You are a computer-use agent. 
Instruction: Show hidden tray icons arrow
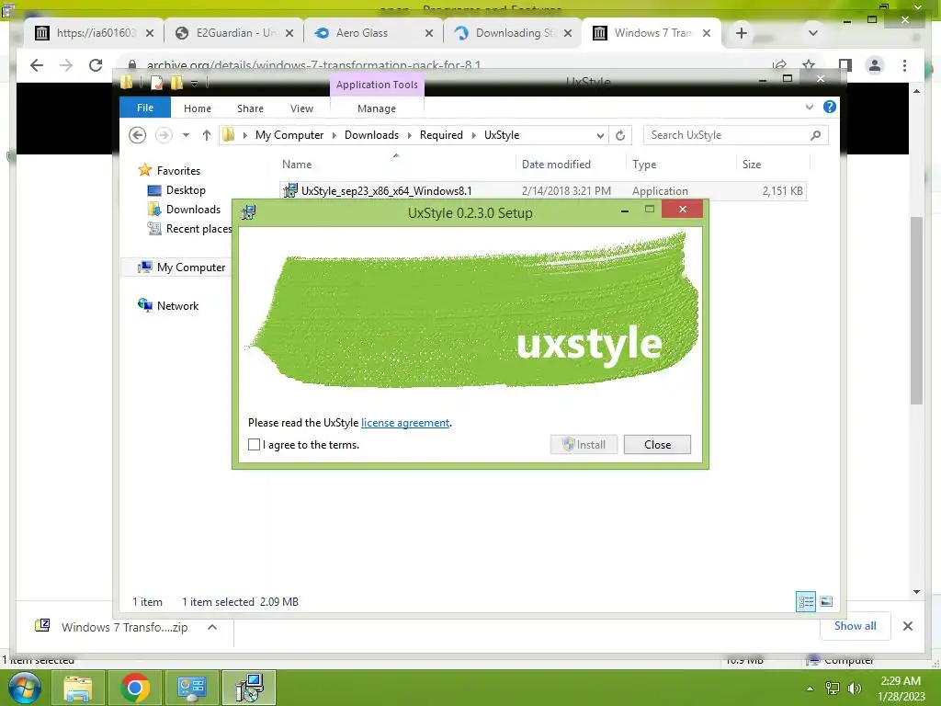(x=810, y=689)
